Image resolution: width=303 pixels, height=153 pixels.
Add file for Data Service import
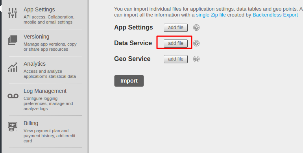click(x=176, y=43)
